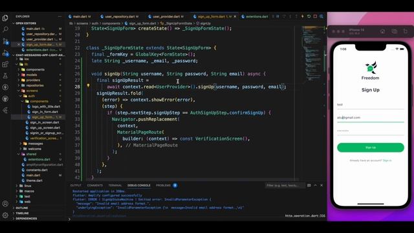The width and height of the screenshot is (414, 233).
Task: Restart the debug session
Action: 309,16
